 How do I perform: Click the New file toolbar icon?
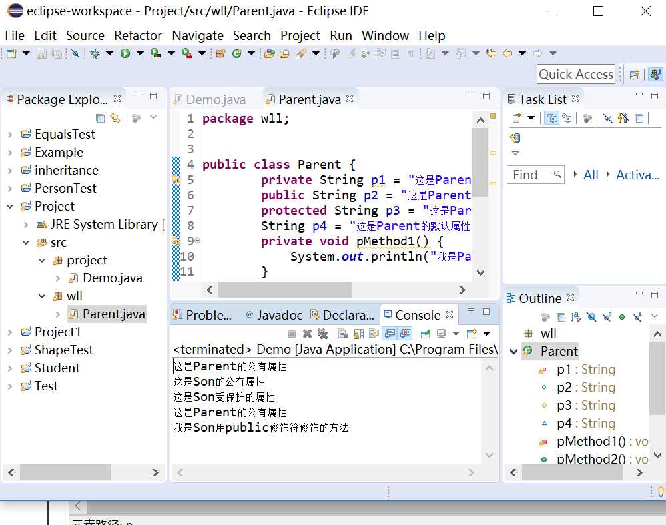[x=11, y=53]
